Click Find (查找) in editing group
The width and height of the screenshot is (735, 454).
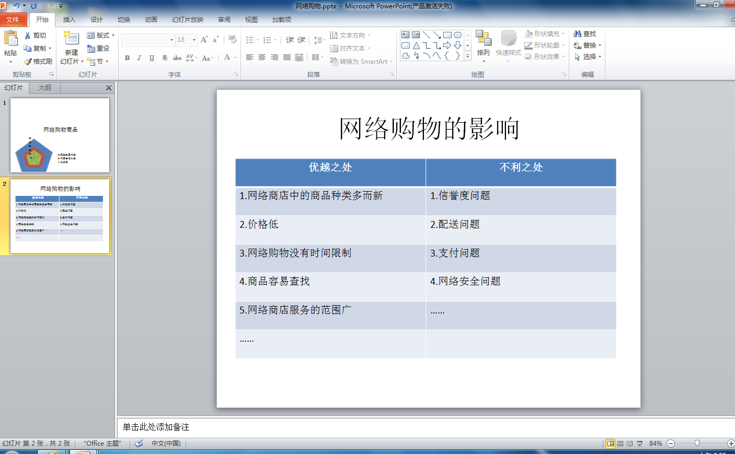coord(585,34)
